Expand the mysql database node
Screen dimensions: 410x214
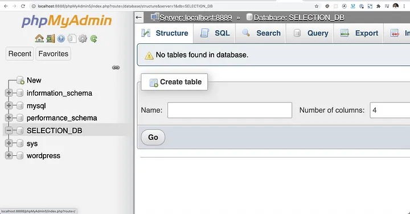tap(9, 105)
